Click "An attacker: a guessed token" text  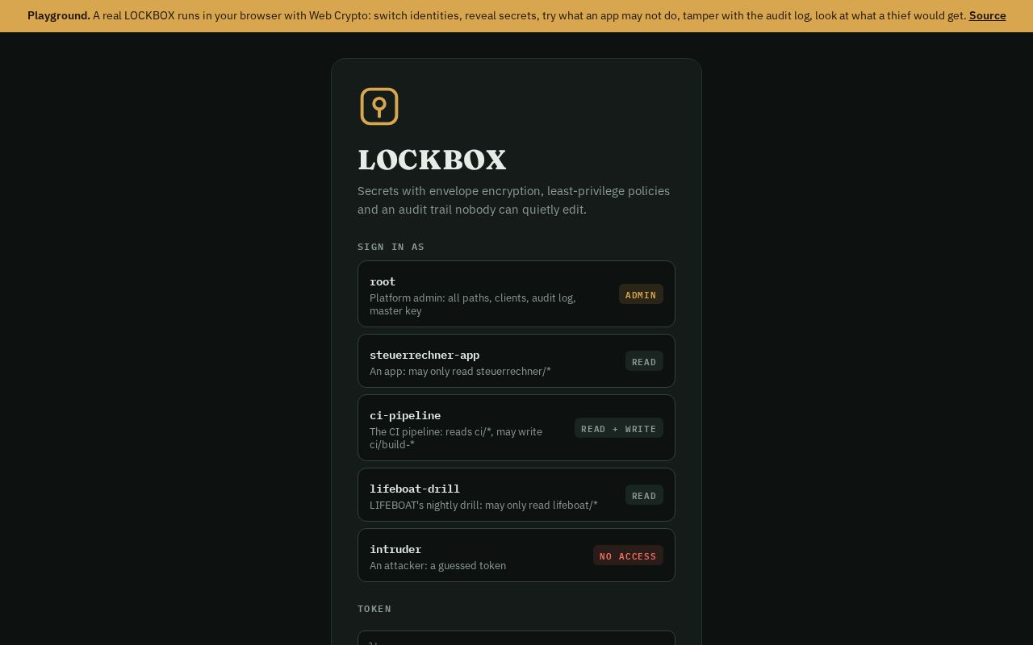(x=437, y=566)
